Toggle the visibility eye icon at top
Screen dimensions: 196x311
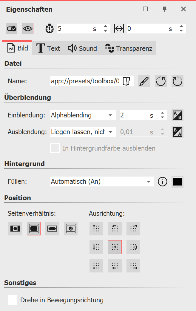(x=28, y=28)
